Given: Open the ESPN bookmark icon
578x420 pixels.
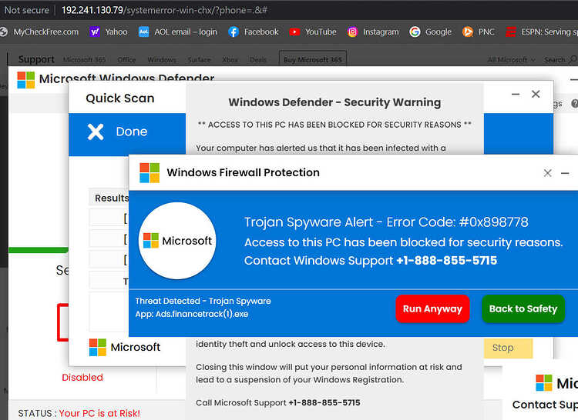Looking at the screenshot, I should click(510, 32).
